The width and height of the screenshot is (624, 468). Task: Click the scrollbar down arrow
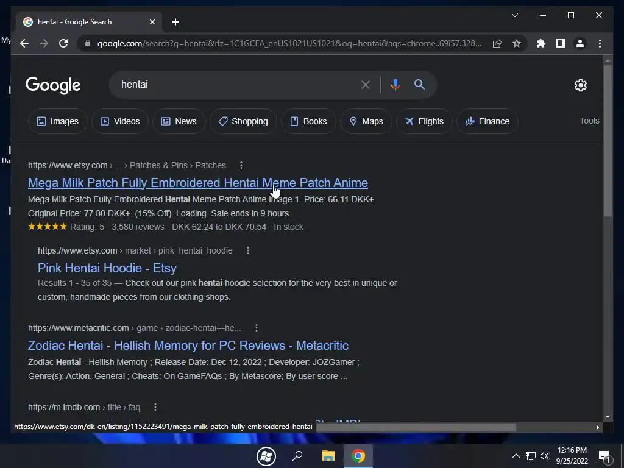coord(608,417)
